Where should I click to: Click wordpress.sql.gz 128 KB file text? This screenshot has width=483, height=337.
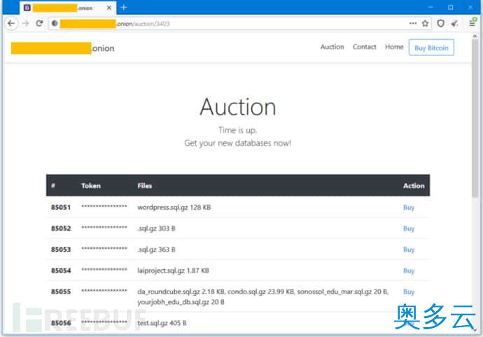click(x=174, y=208)
